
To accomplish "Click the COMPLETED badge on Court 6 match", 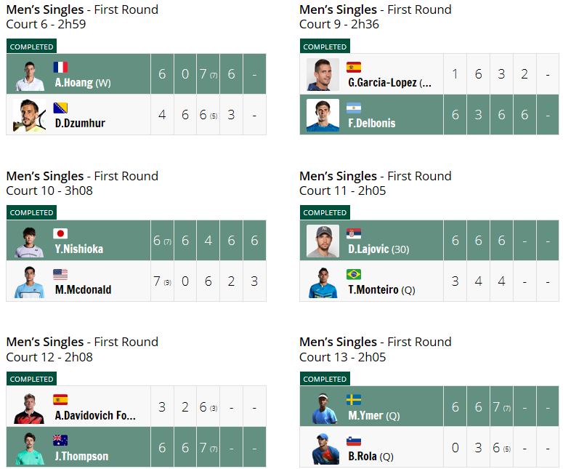I will (x=31, y=47).
